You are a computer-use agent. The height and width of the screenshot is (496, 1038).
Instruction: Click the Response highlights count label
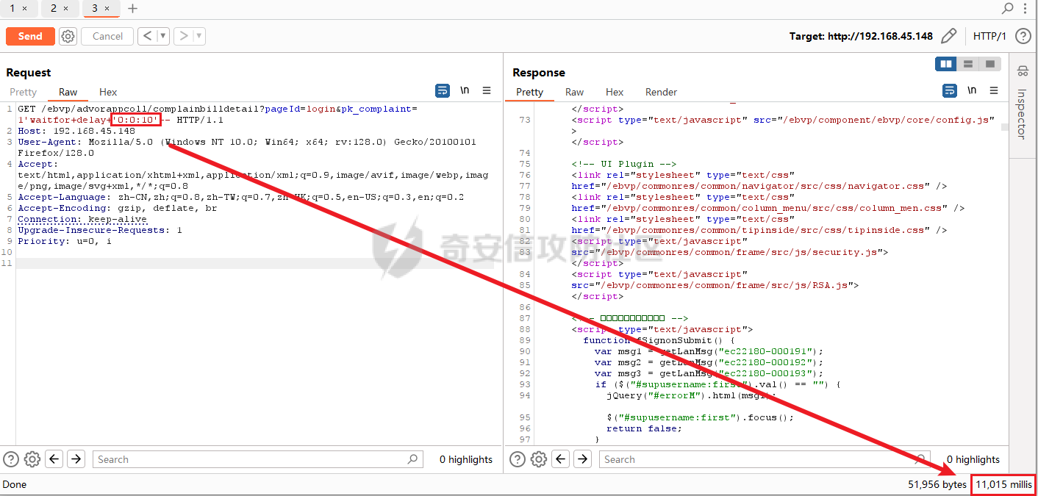(x=973, y=459)
